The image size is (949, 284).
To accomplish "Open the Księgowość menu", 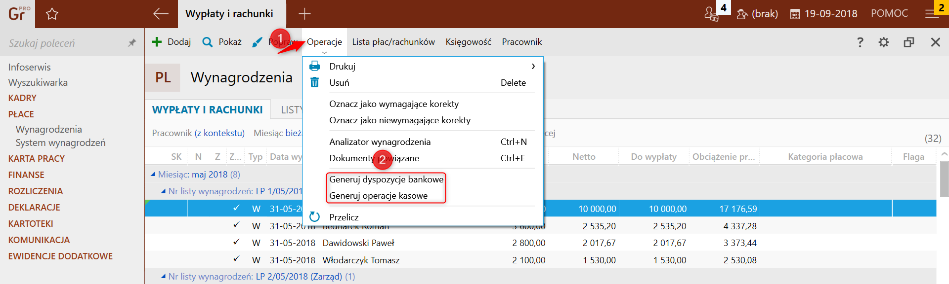I will click(468, 42).
